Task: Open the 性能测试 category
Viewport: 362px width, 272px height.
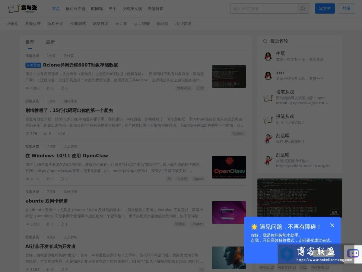Action: point(78,24)
